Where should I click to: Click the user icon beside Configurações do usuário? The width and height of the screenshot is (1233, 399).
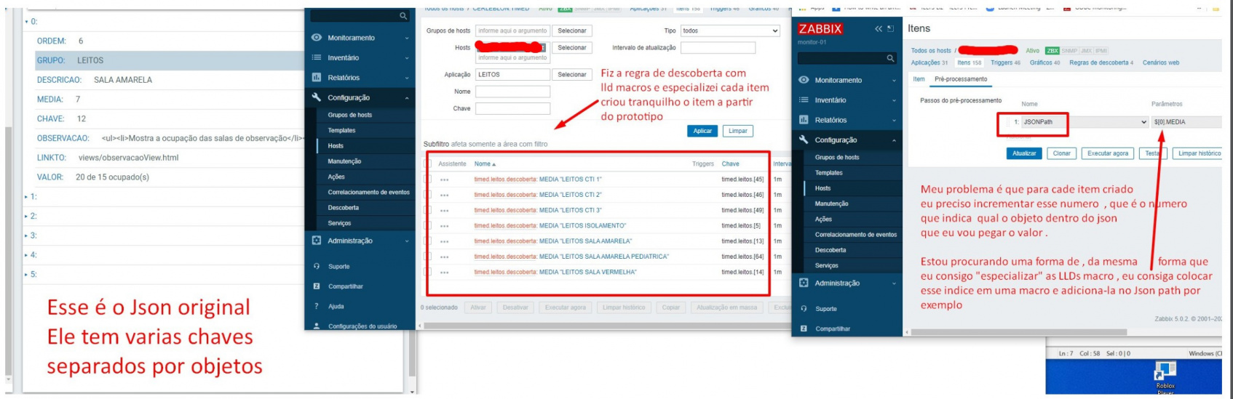(317, 326)
